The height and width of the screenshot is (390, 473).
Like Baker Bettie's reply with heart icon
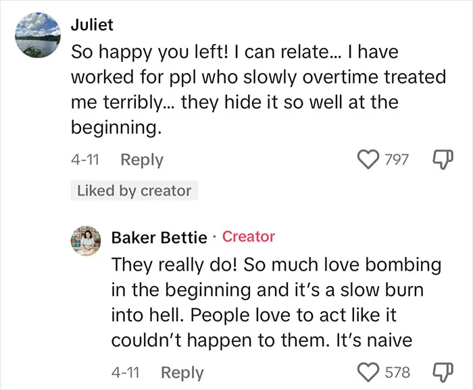368,372
